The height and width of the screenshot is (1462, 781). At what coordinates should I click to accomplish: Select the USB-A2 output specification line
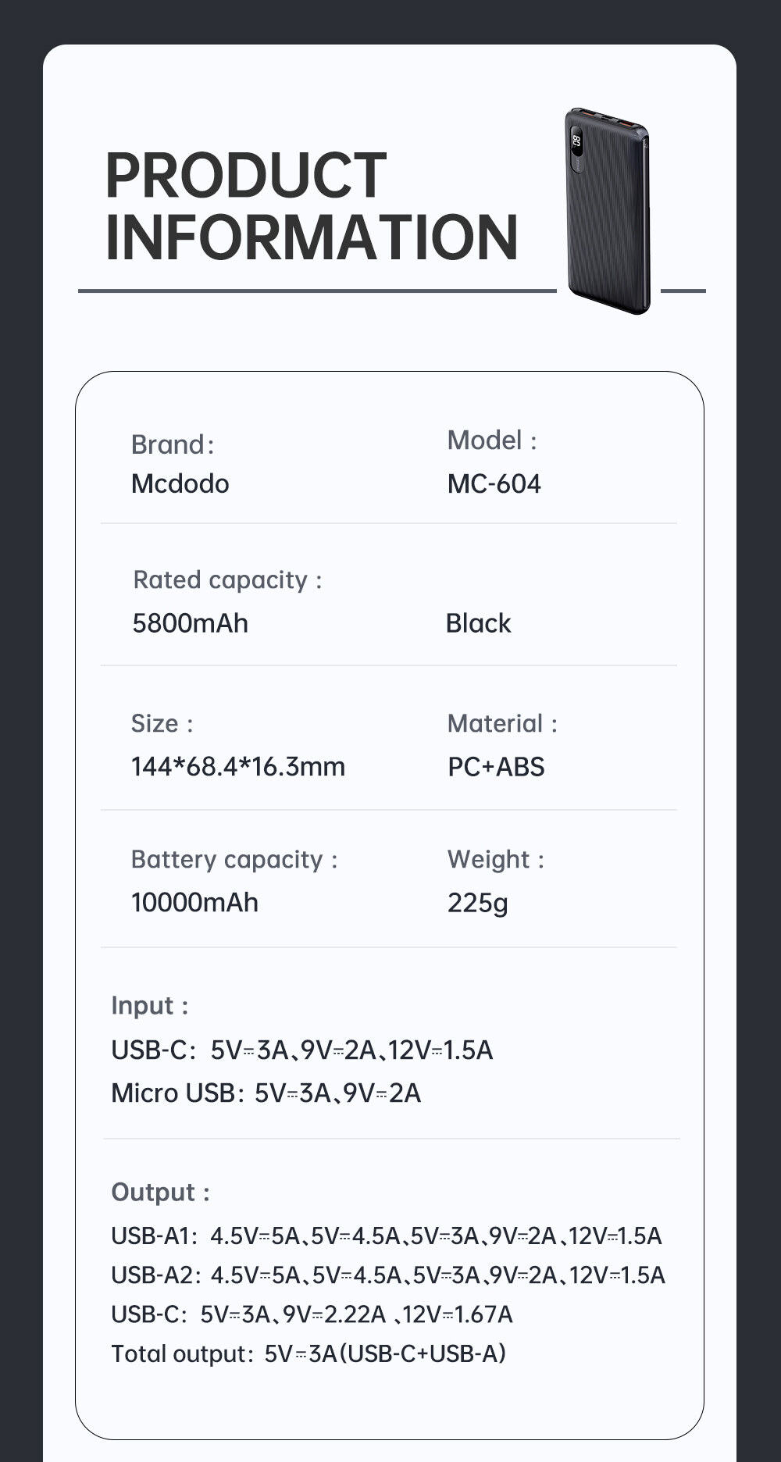[x=387, y=1275]
